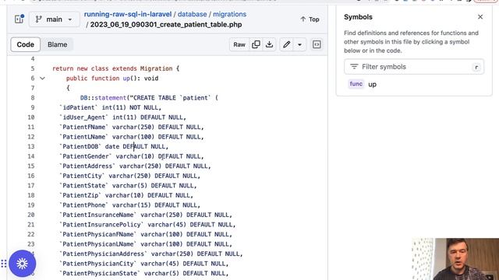Click line number 13
This screenshot has width=499, height=280.
coord(31,147)
